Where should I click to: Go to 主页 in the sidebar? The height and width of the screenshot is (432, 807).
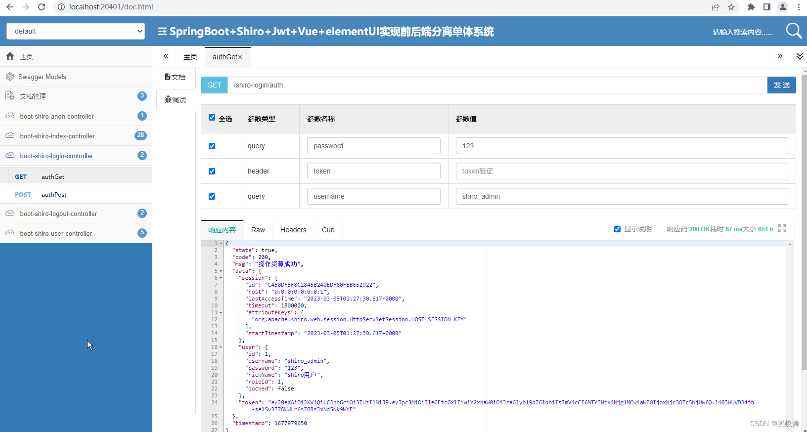(76, 57)
